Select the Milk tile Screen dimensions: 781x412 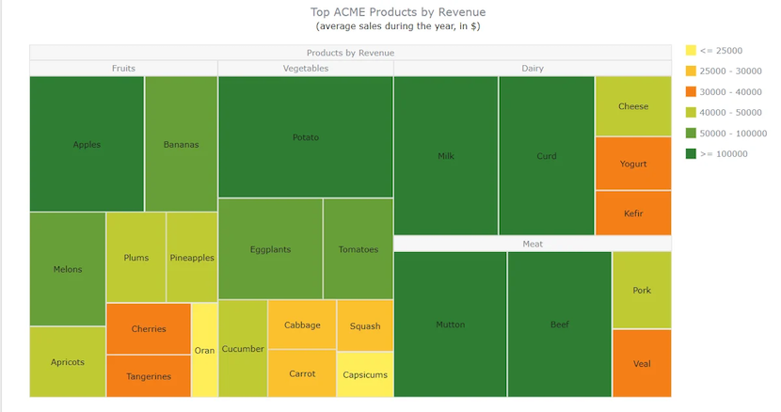click(446, 155)
